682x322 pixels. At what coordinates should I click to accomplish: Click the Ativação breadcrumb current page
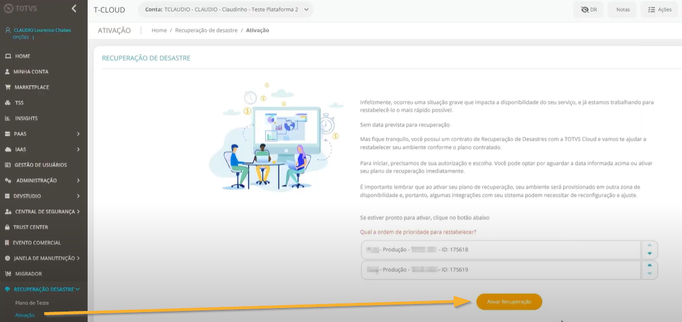[x=258, y=31]
